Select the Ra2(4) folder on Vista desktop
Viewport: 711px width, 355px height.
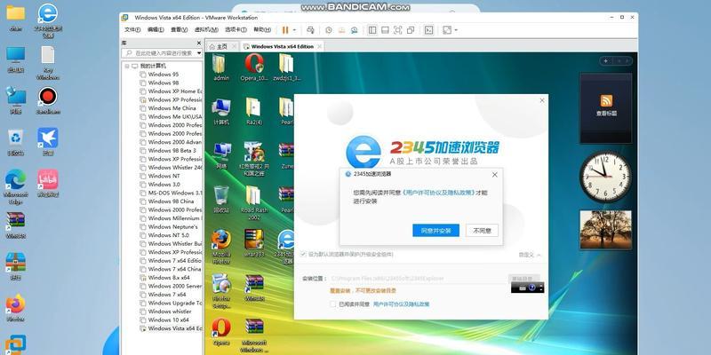tap(254, 112)
